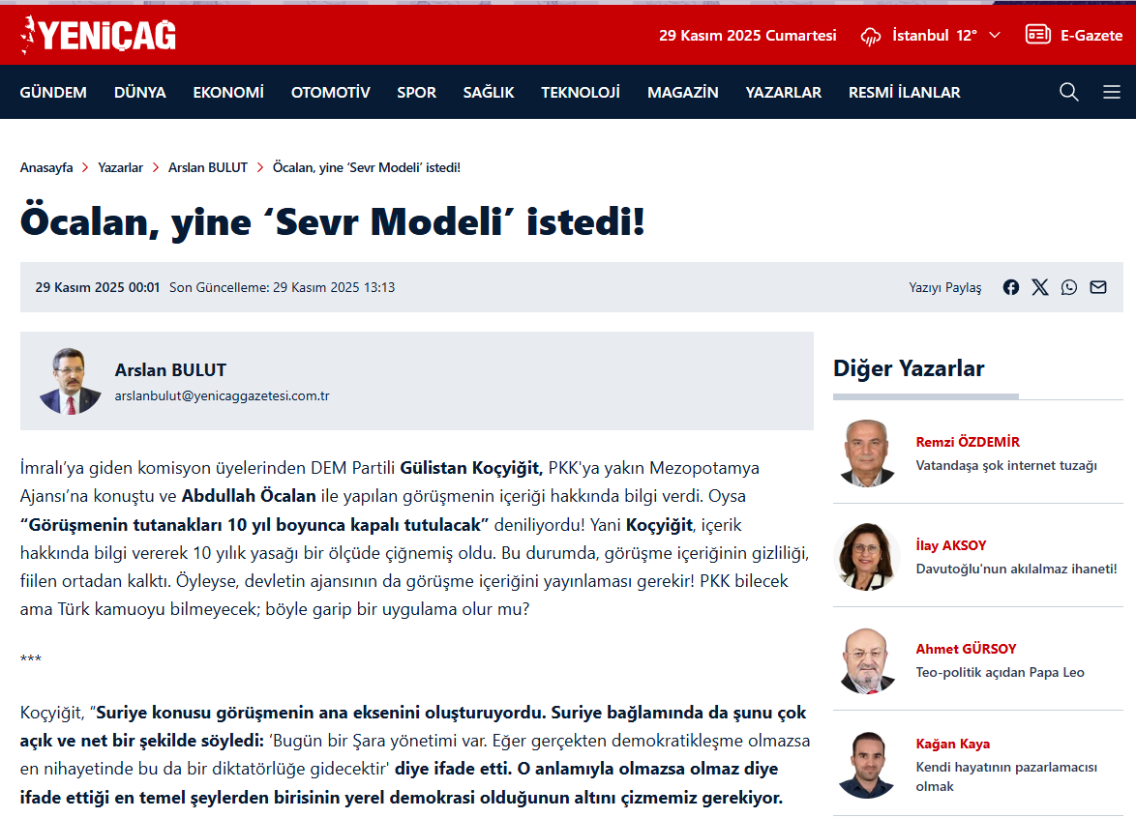Click Arslan BULUT breadcrumb link
Image resolution: width=1136 pixels, height=818 pixels.
click(208, 167)
